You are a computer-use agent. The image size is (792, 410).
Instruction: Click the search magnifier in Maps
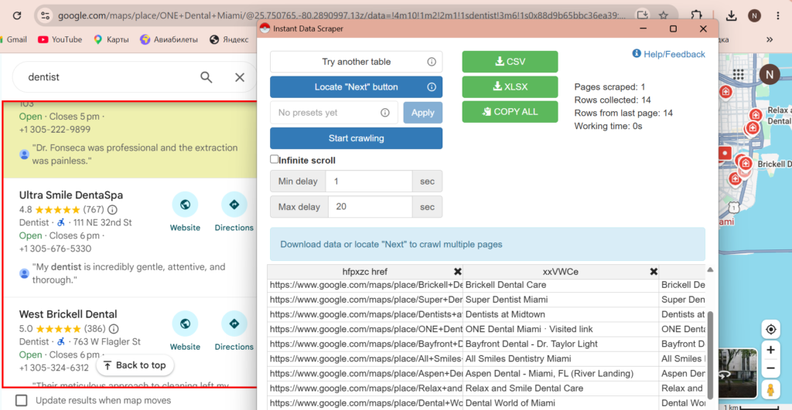206,77
